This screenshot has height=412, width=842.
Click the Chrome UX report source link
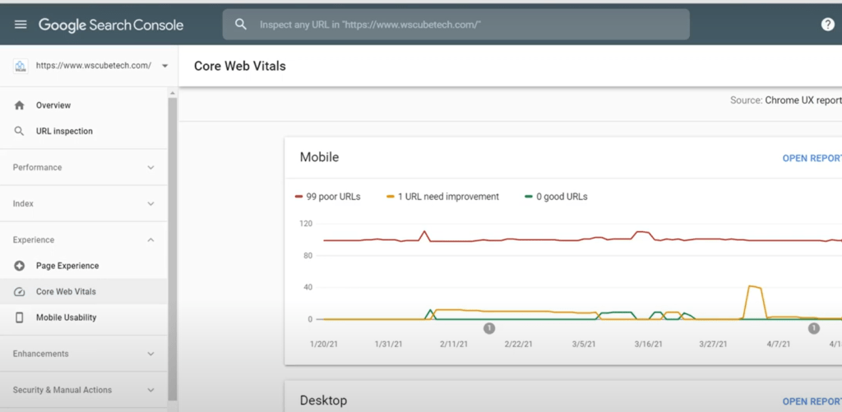tap(803, 100)
